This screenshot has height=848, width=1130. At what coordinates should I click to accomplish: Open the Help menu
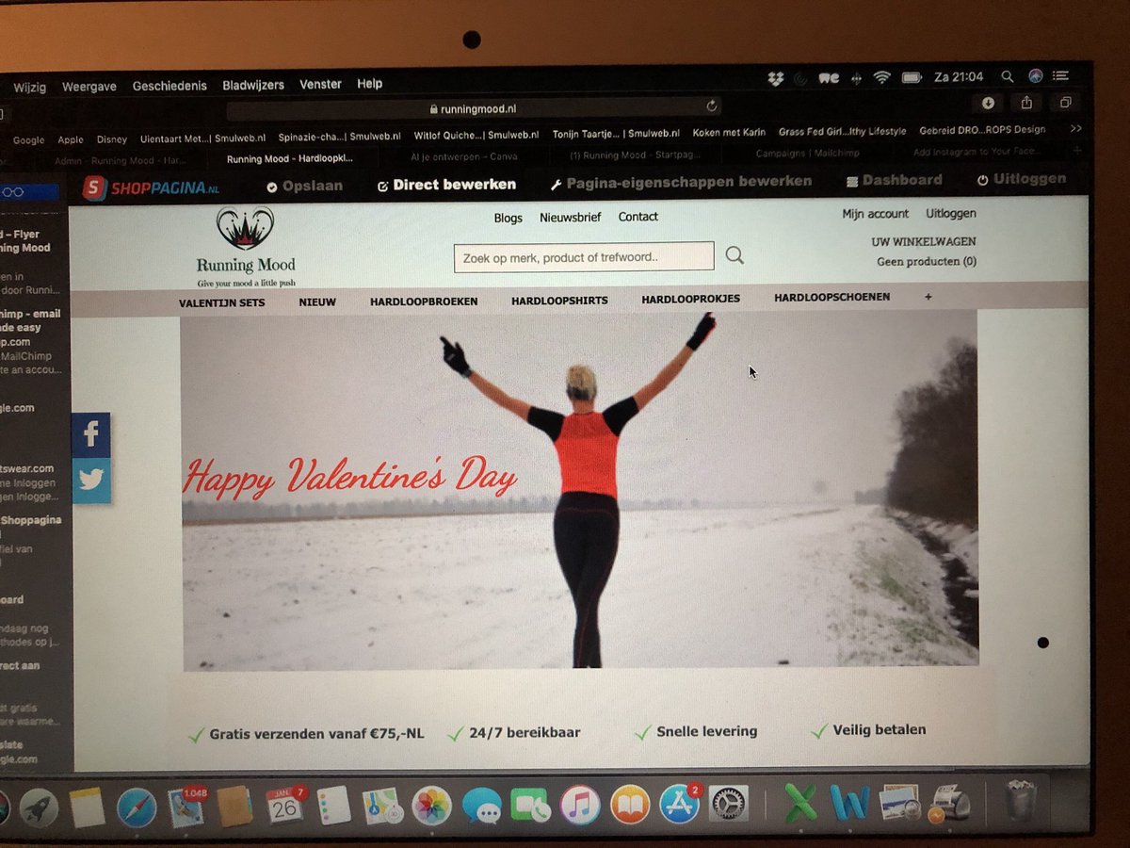pos(370,84)
